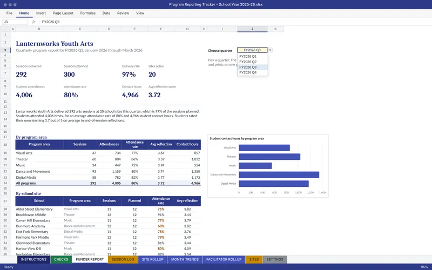
Task: Open the CHECKS sheet tab
Action: click(61, 260)
